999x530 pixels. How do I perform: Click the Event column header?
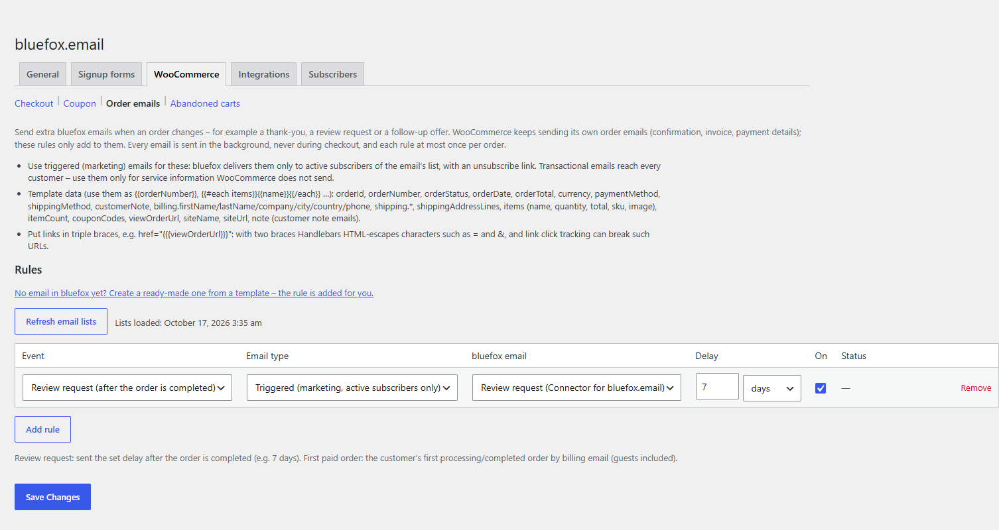pos(33,356)
